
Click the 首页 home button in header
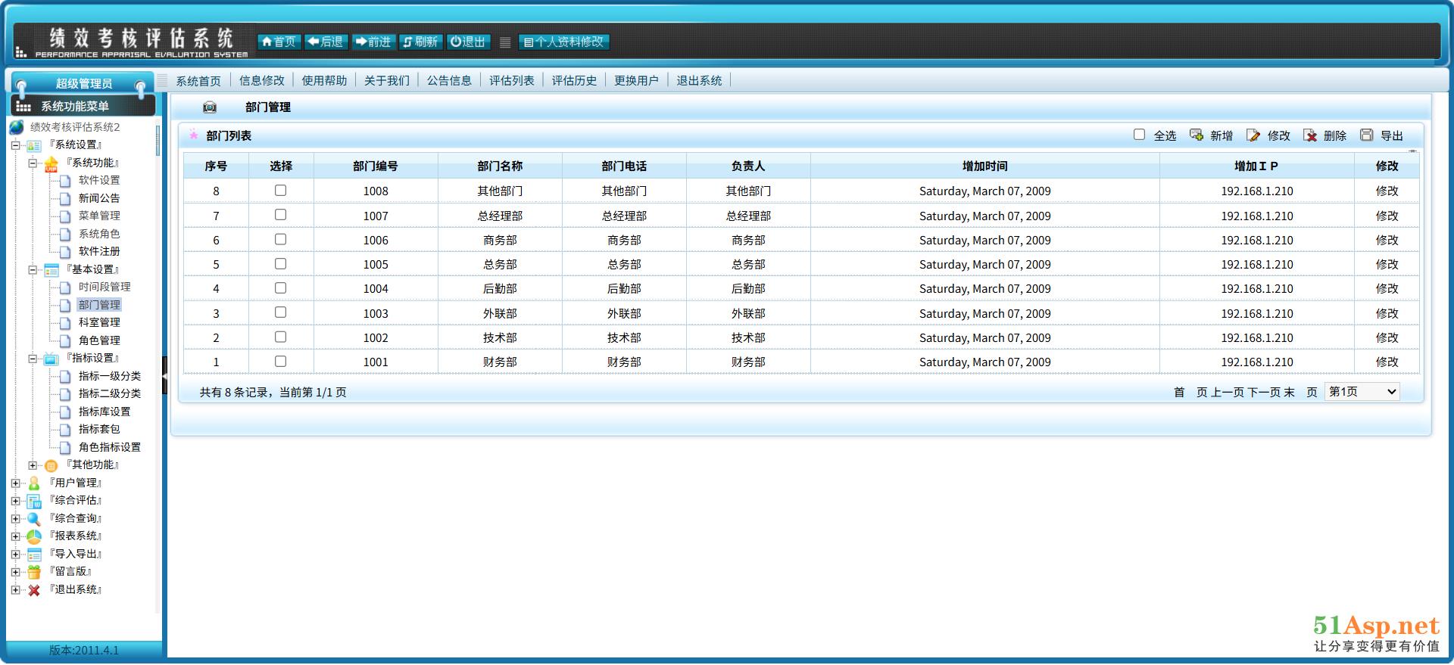tap(279, 42)
